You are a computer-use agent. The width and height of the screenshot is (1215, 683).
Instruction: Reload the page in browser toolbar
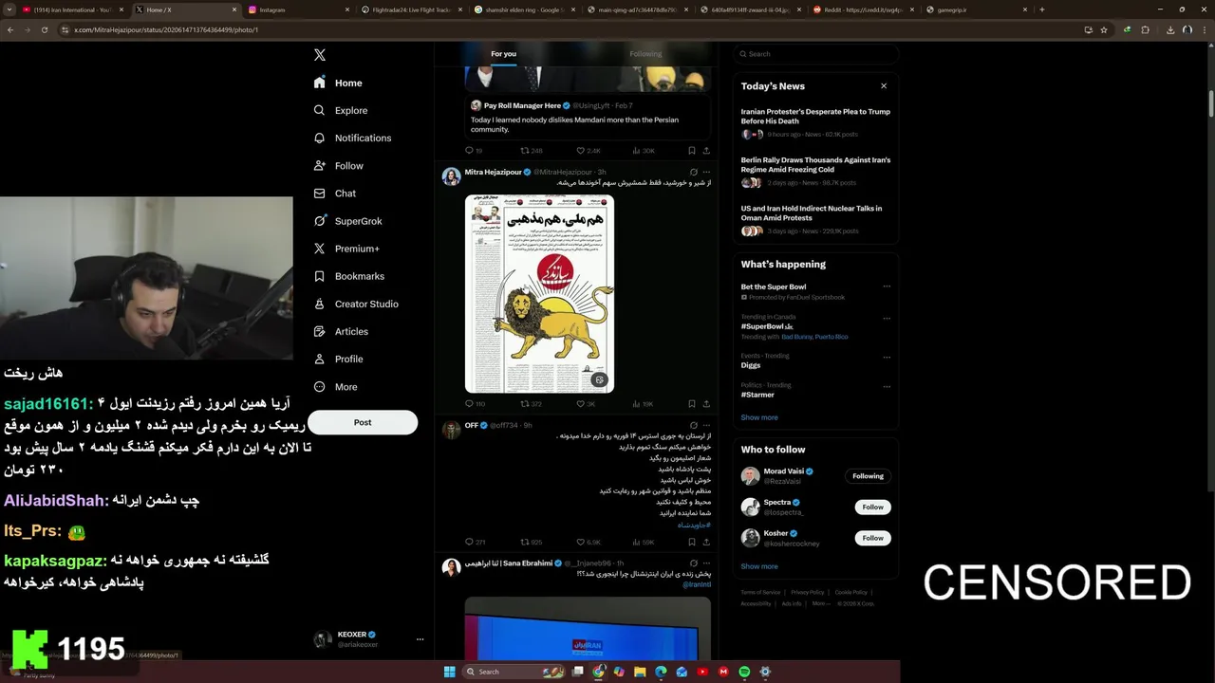(44, 29)
